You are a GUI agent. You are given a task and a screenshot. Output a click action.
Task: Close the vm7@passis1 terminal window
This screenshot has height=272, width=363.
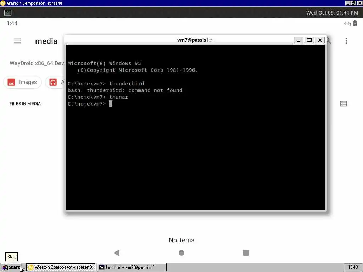(x=320, y=40)
